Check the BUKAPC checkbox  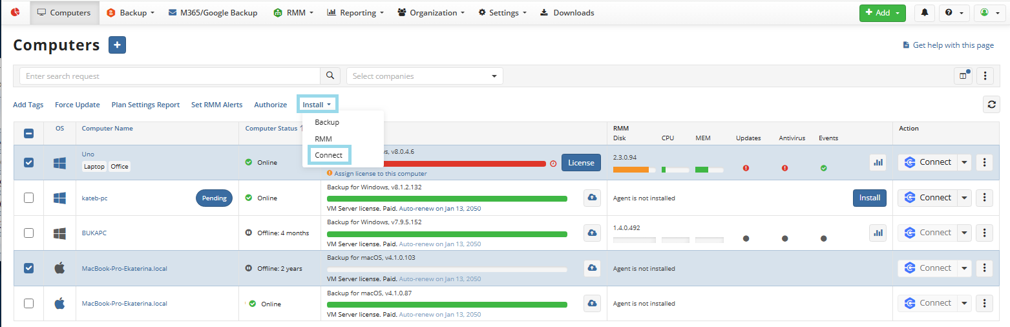(x=29, y=233)
